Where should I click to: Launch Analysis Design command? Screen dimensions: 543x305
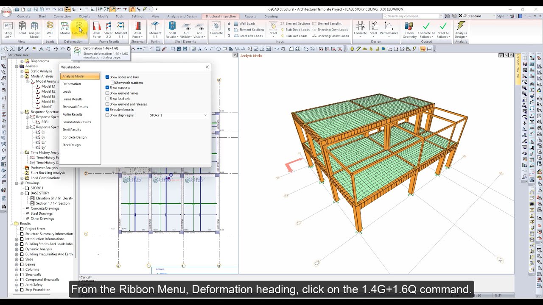coord(461,30)
